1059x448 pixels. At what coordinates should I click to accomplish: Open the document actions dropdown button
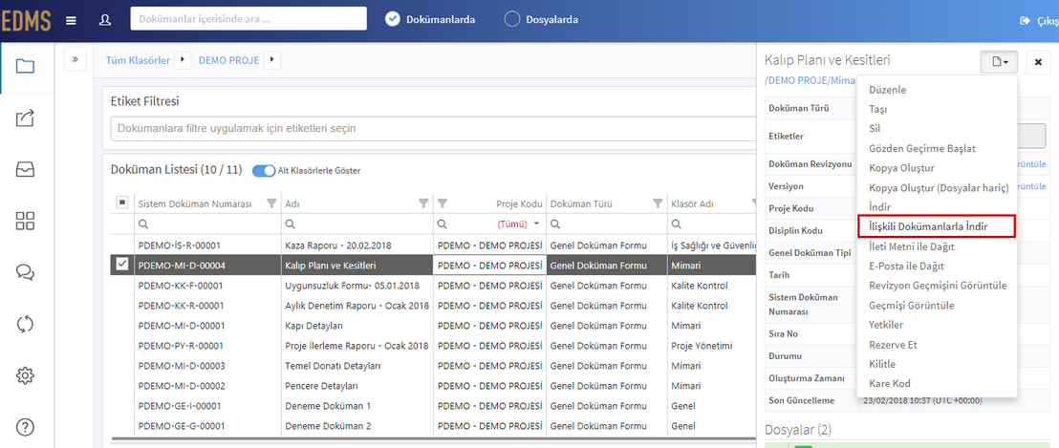pyautogui.click(x=999, y=62)
